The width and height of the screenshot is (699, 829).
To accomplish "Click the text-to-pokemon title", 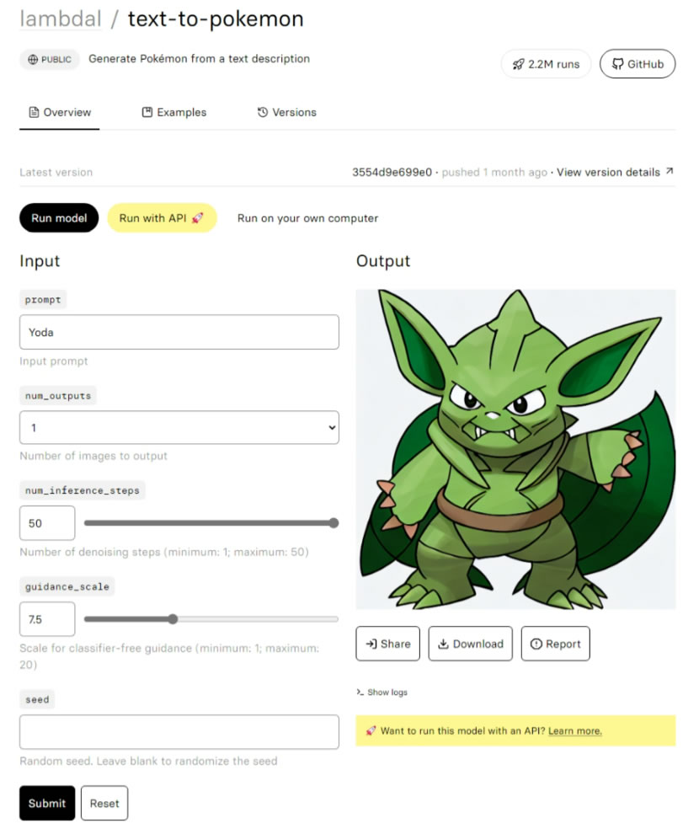I will [x=216, y=19].
